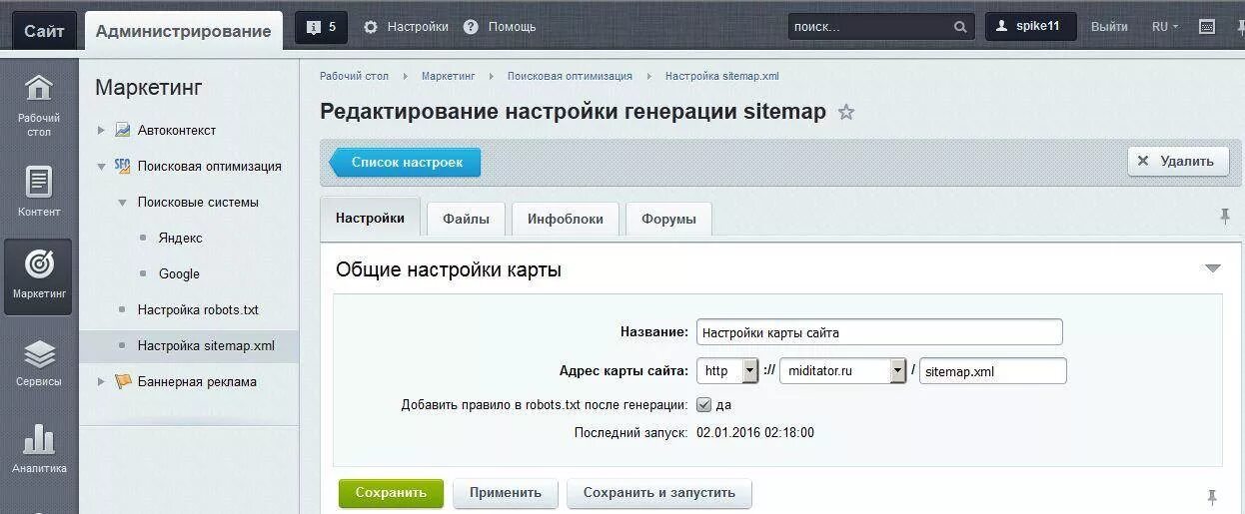Go back to Список настроек
This screenshot has height=514, width=1245.
click(x=404, y=162)
